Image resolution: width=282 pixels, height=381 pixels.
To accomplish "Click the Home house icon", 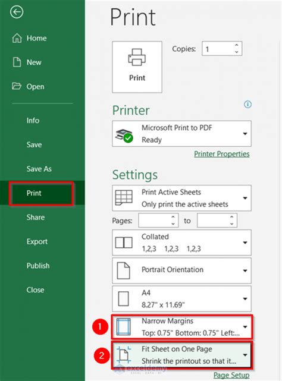I will click(x=17, y=38).
